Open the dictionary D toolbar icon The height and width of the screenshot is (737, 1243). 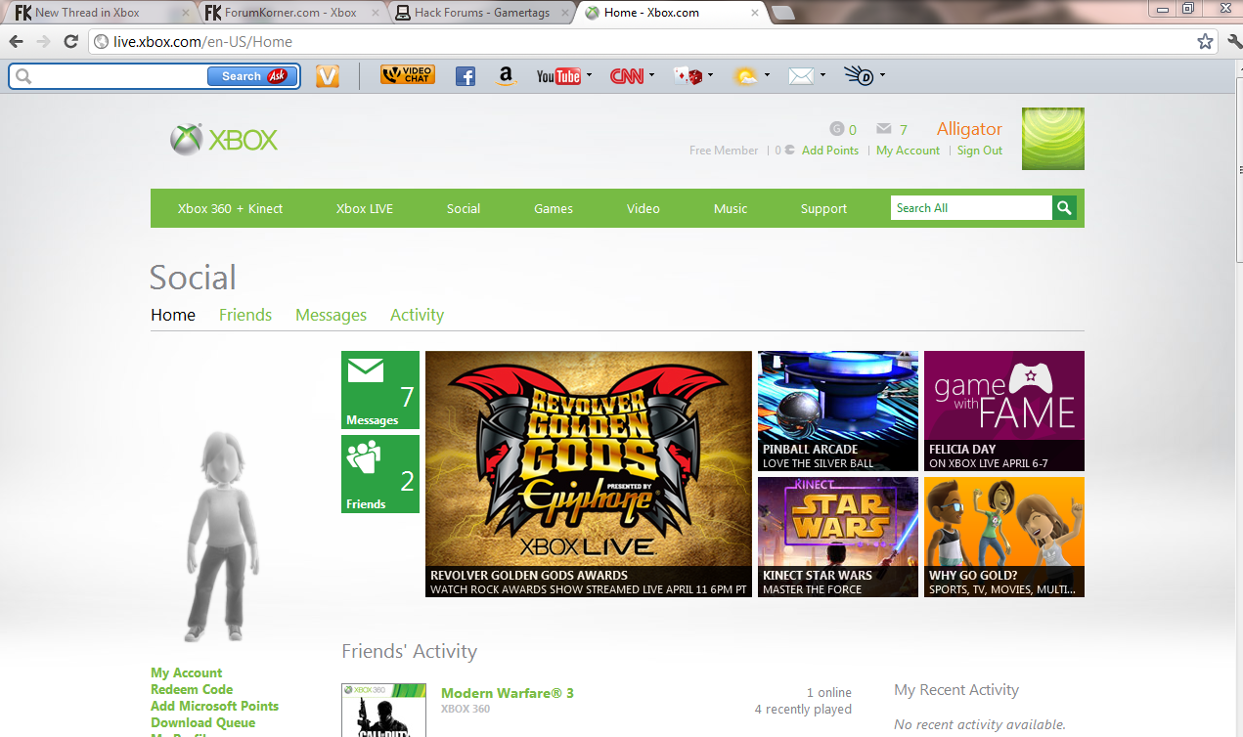pos(860,75)
